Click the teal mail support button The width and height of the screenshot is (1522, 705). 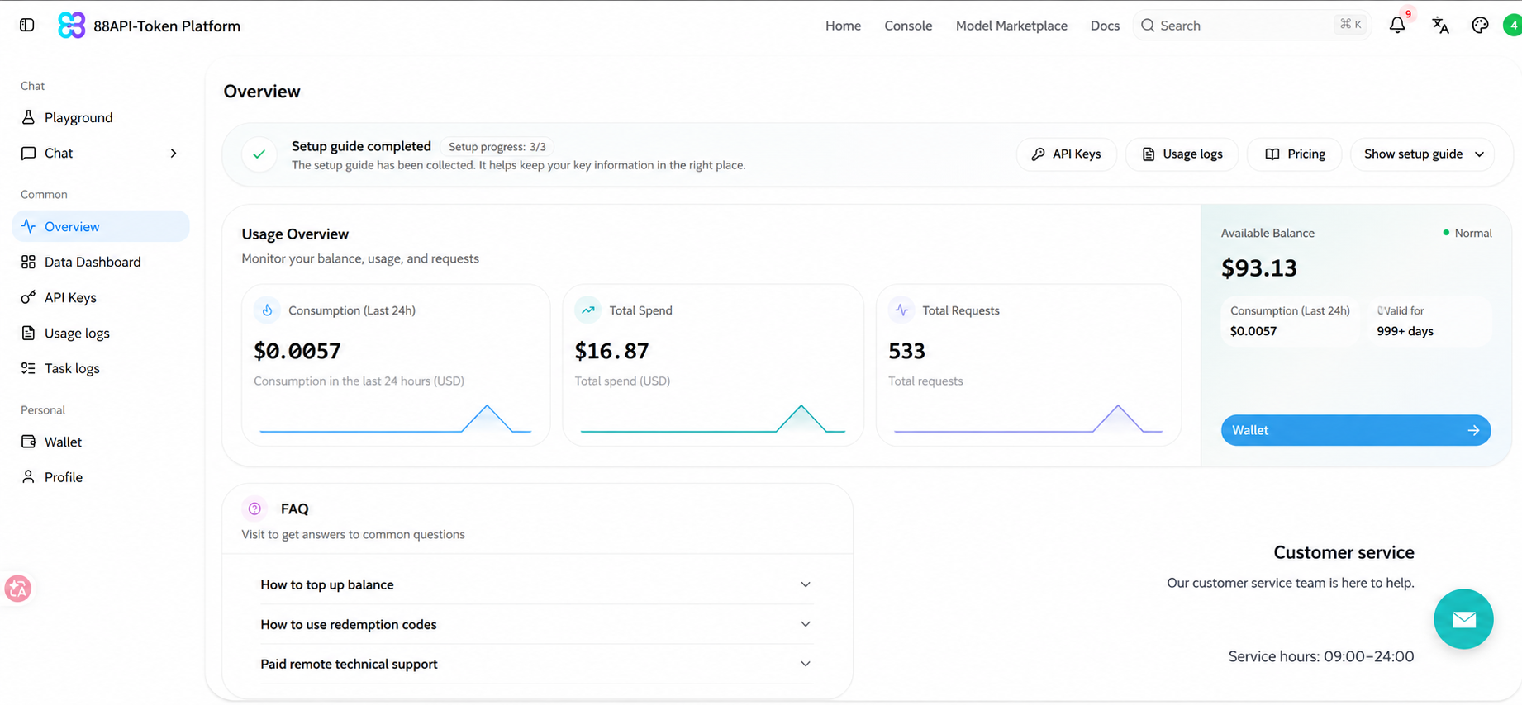coord(1463,619)
